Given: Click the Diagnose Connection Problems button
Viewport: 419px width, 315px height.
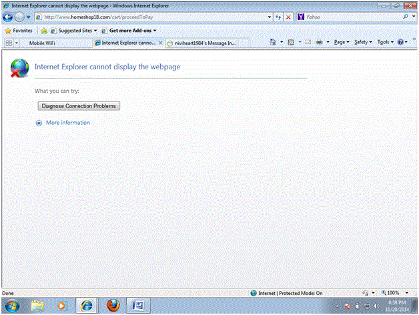Looking at the screenshot, I should (79, 106).
